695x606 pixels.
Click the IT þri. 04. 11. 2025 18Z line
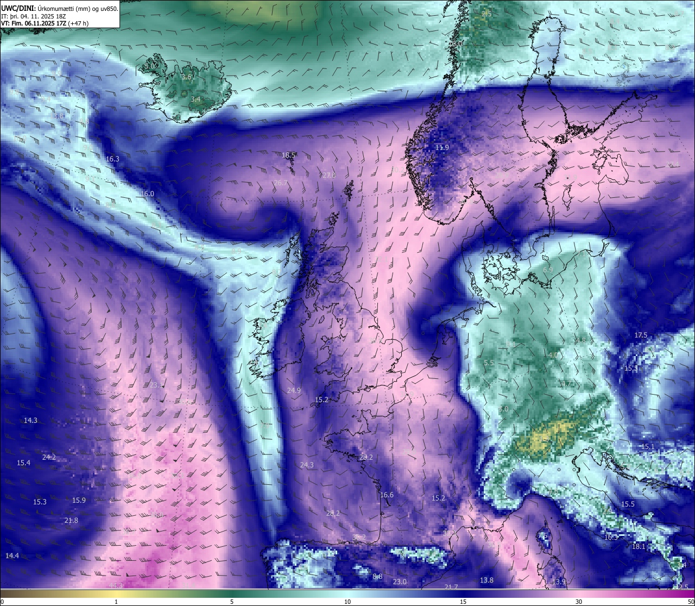pyautogui.click(x=34, y=16)
